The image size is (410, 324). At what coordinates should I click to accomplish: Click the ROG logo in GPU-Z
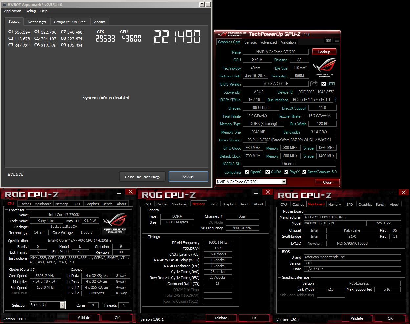coord(325,68)
